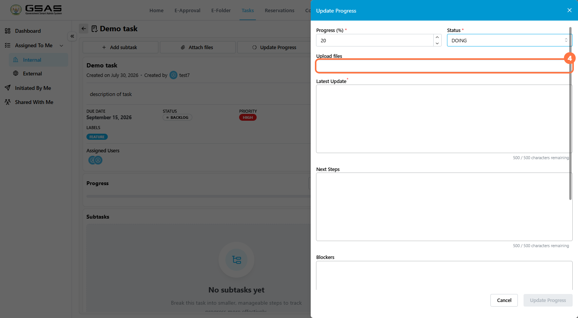This screenshot has height=318, width=578.
Task: Click the FEATURE label tag
Action: click(97, 137)
